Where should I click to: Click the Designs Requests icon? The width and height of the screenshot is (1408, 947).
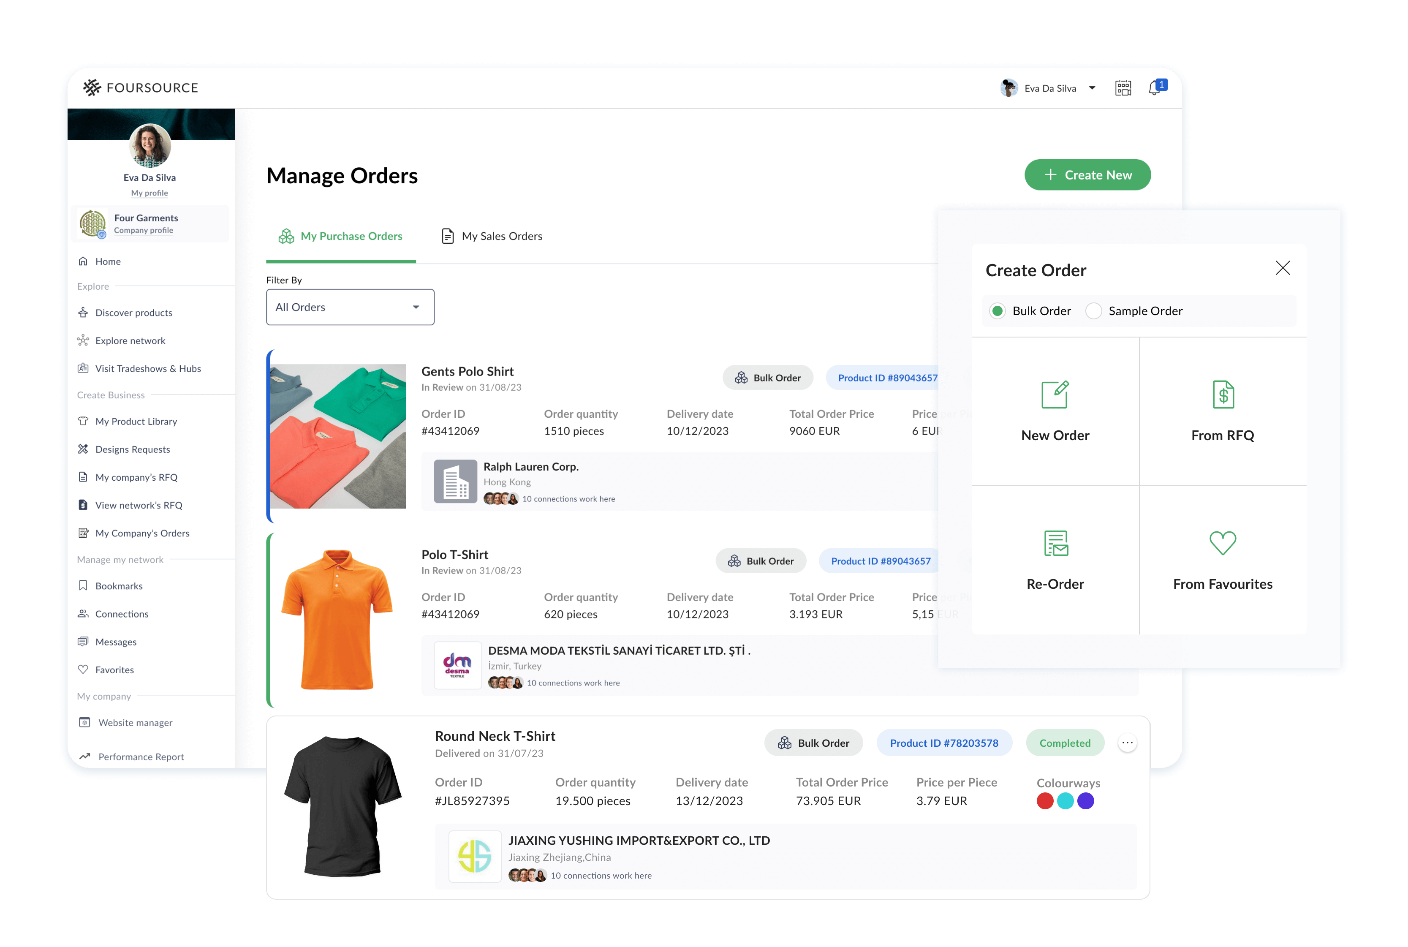pos(84,449)
